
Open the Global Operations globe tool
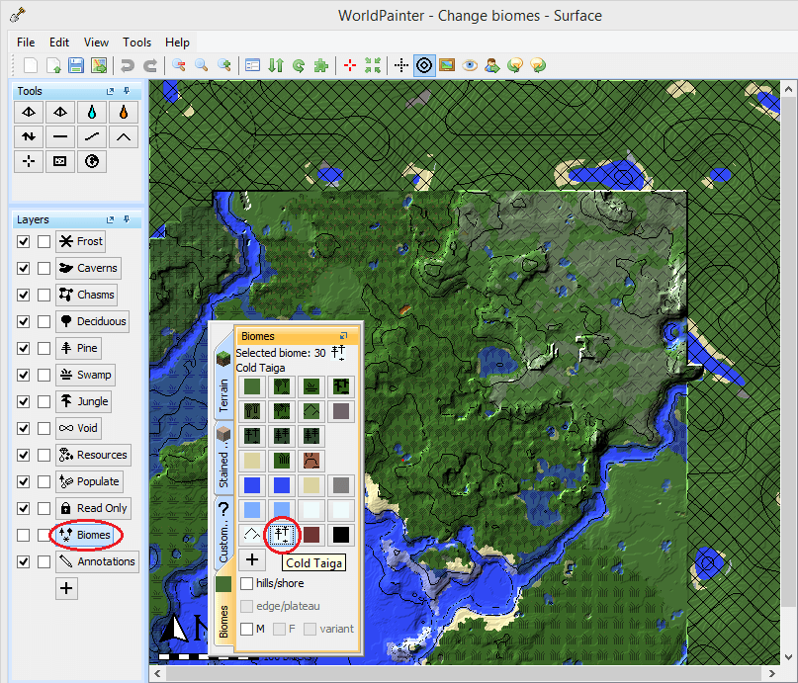tap(92, 162)
